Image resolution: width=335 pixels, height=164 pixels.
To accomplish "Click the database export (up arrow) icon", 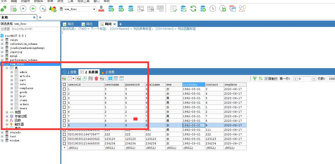I will pos(121,9).
